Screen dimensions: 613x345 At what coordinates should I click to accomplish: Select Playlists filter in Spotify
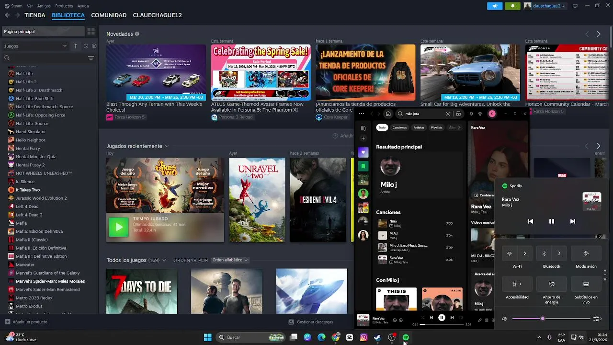pyautogui.click(x=436, y=127)
